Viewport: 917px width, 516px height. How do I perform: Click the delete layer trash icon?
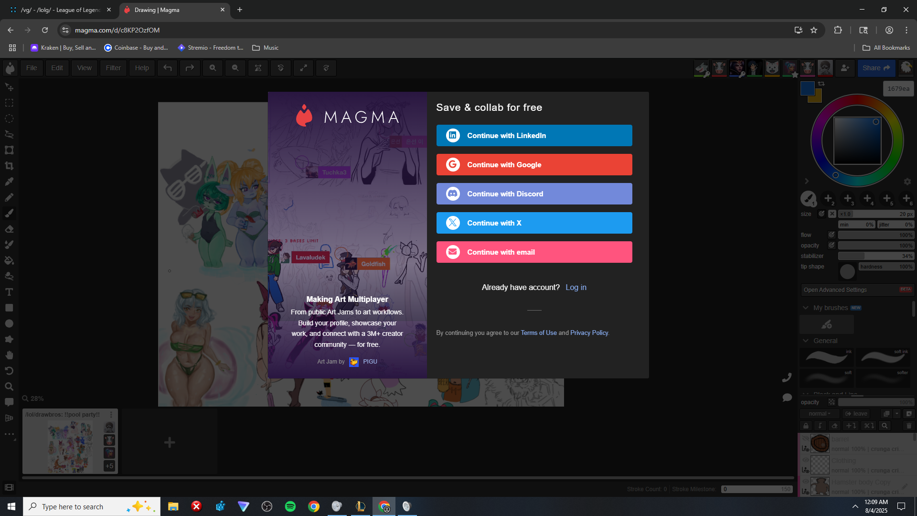(909, 426)
